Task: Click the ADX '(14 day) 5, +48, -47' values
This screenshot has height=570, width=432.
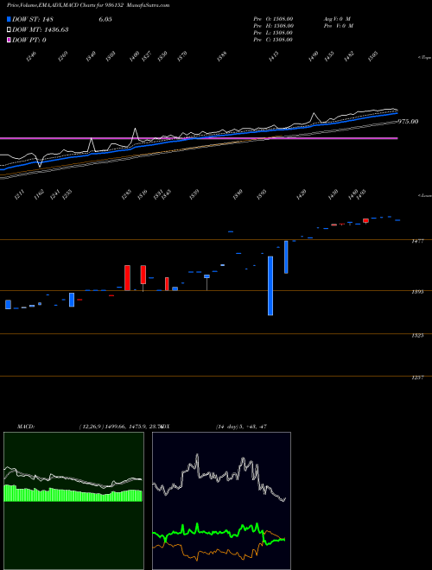Action: (x=241, y=427)
